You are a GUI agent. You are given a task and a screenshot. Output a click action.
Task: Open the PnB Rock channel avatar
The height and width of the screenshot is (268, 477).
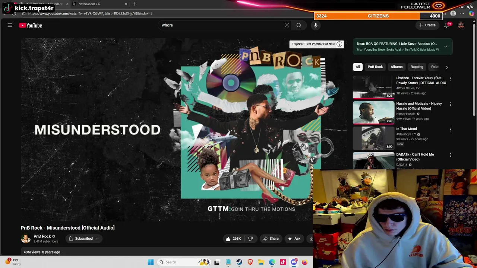point(26,239)
